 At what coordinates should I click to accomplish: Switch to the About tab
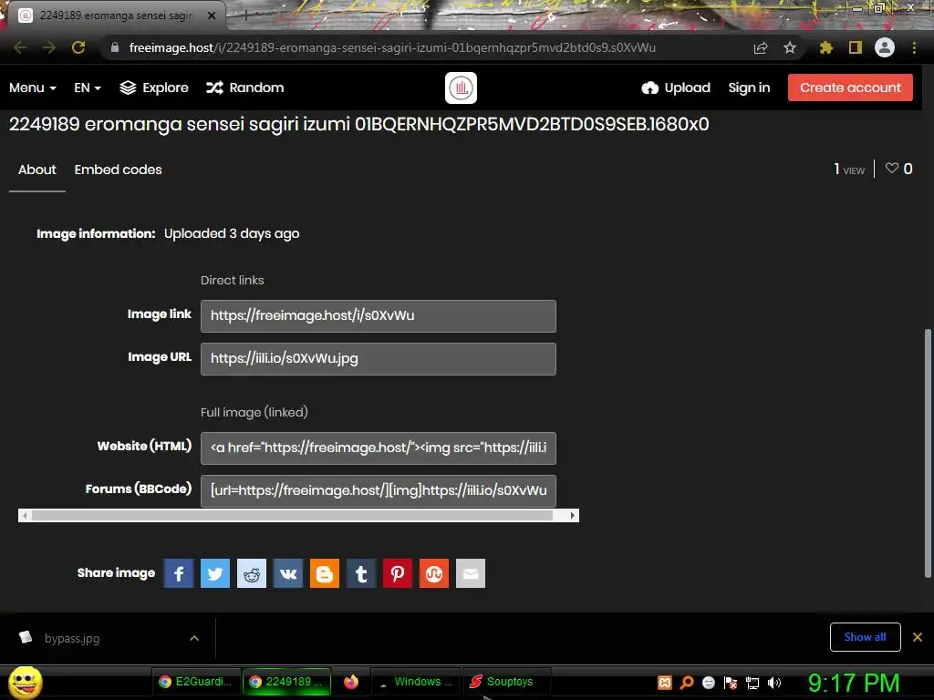coord(36,170)
